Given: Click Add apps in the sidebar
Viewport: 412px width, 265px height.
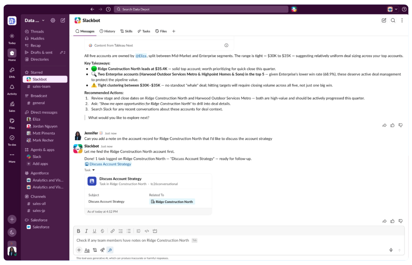Looking at the screenshot, I should [x=40, y=164].
